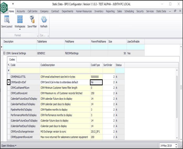This screenshot has width=183, height=149.
Task: Click the Codes grid search icon
Action: (9, 65)
